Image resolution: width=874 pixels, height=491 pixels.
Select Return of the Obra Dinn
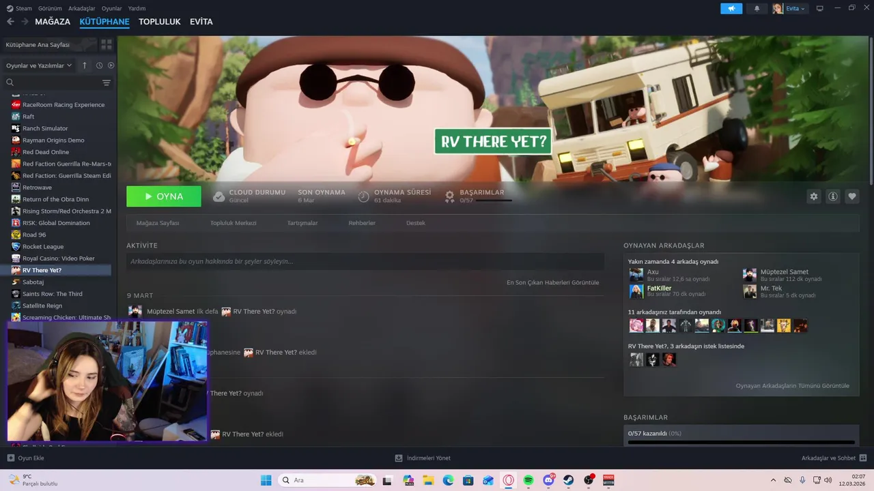tap(56, 199)
